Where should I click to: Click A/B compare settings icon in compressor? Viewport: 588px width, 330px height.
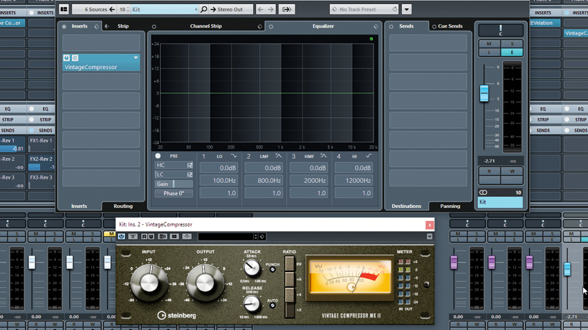(163, 237)
